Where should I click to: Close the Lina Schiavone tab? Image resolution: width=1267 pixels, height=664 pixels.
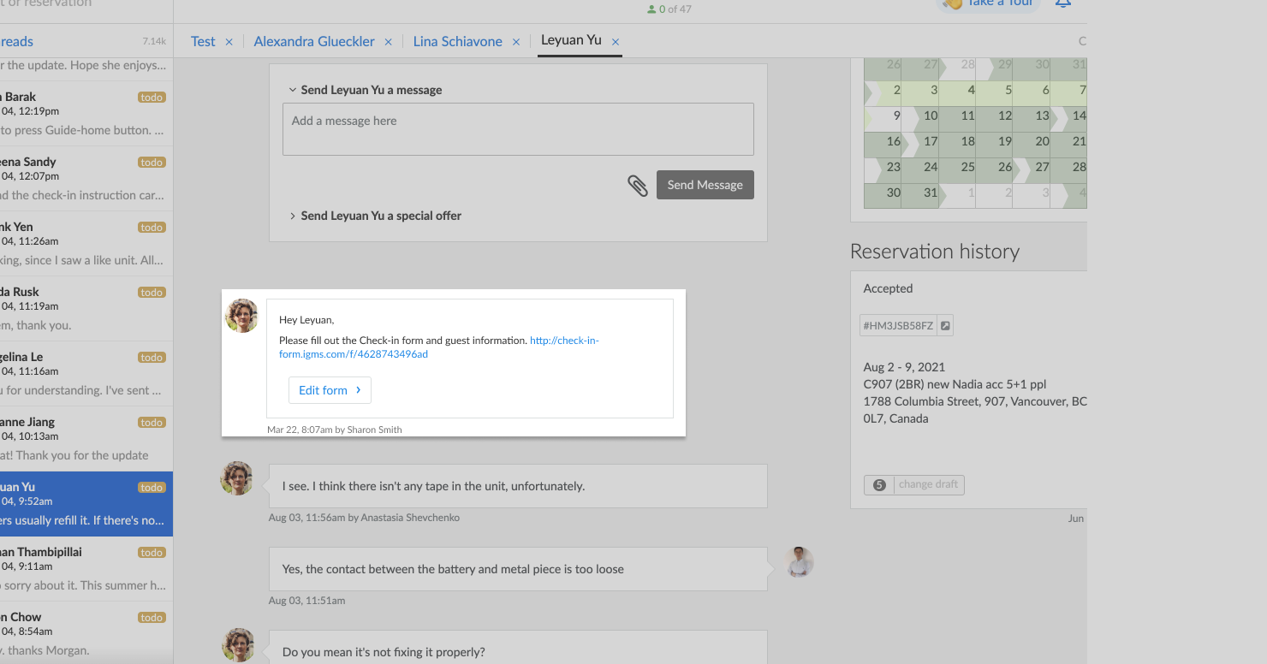pos(515,42)
